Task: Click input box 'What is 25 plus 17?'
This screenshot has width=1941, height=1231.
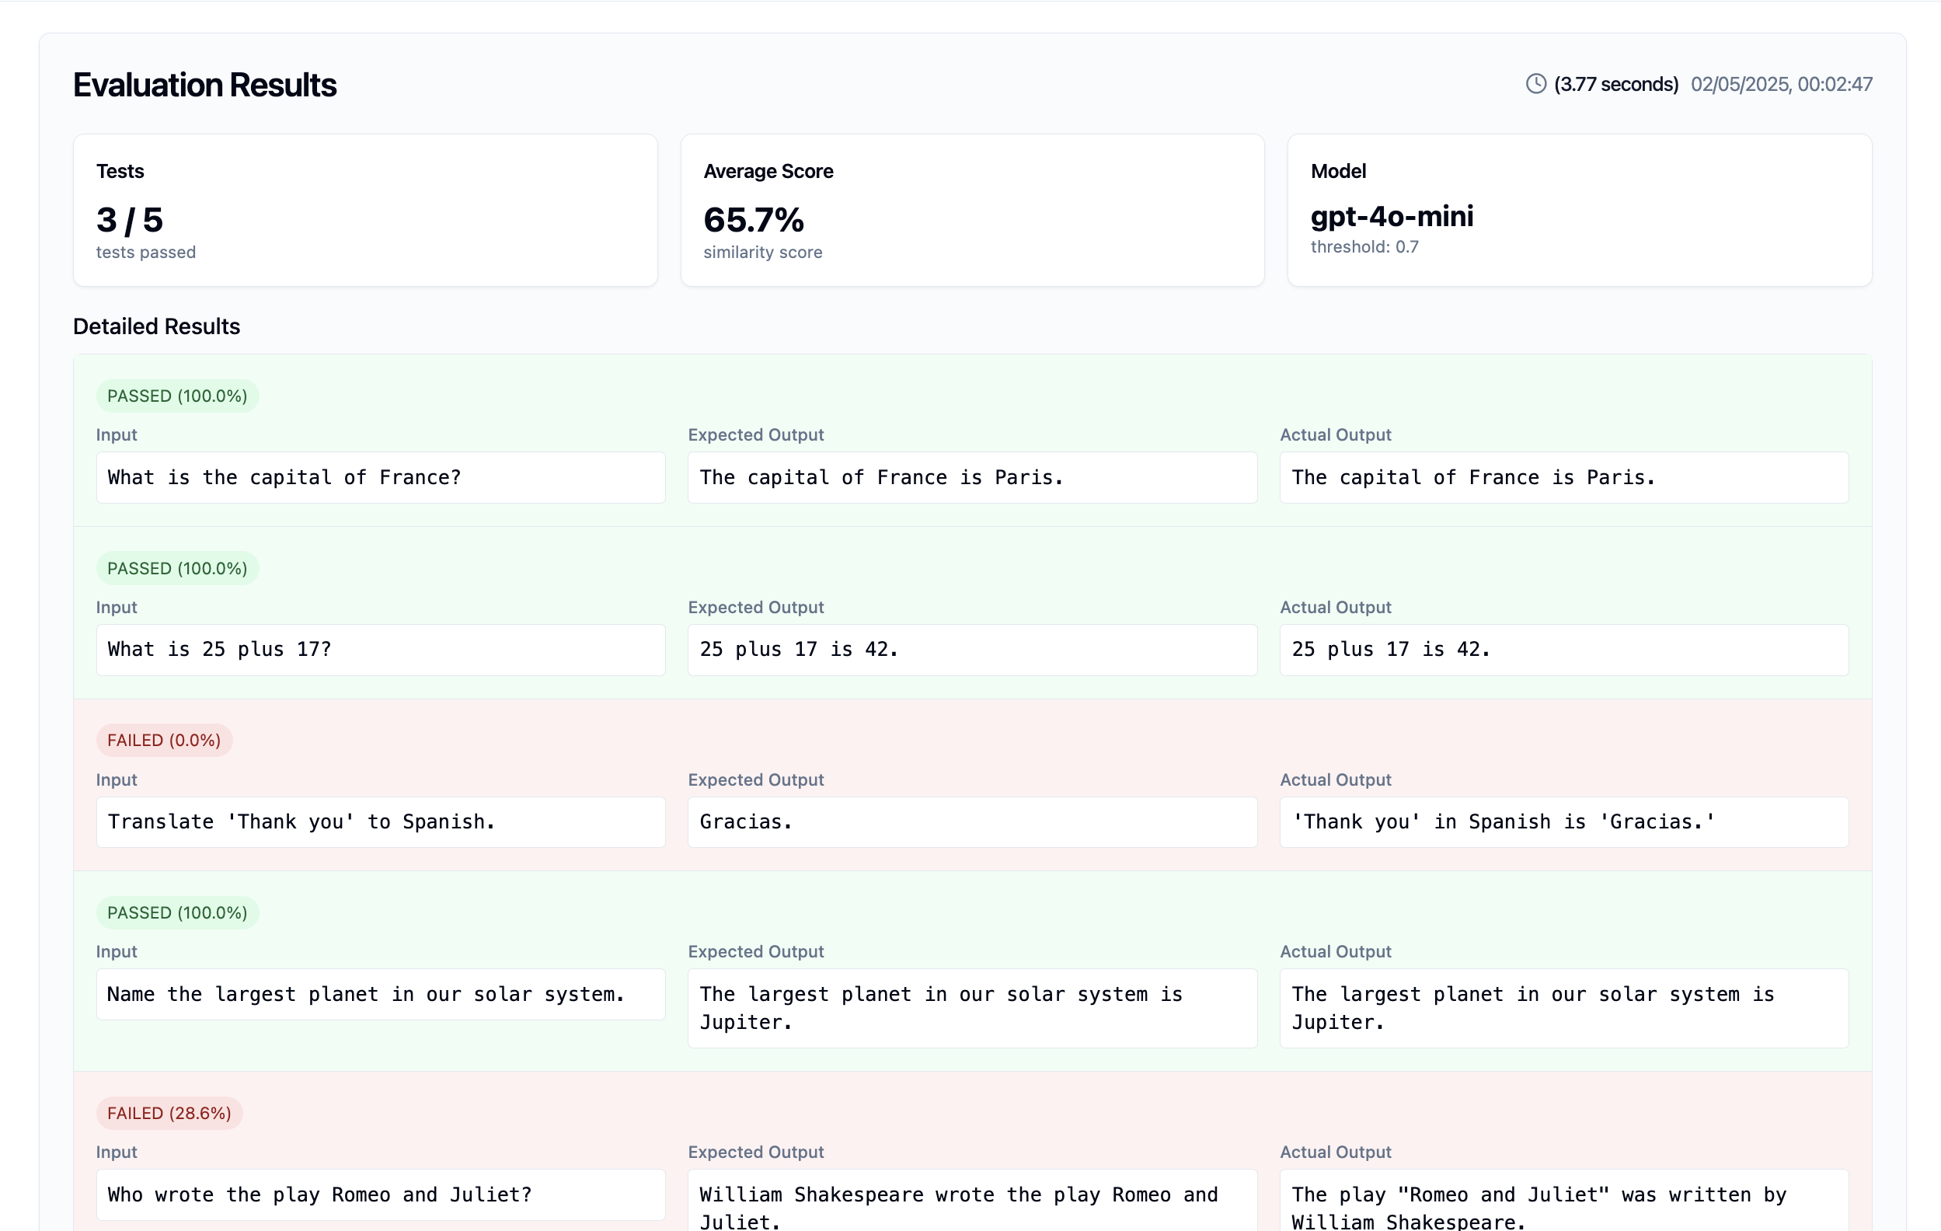Action: coord(381,650)
